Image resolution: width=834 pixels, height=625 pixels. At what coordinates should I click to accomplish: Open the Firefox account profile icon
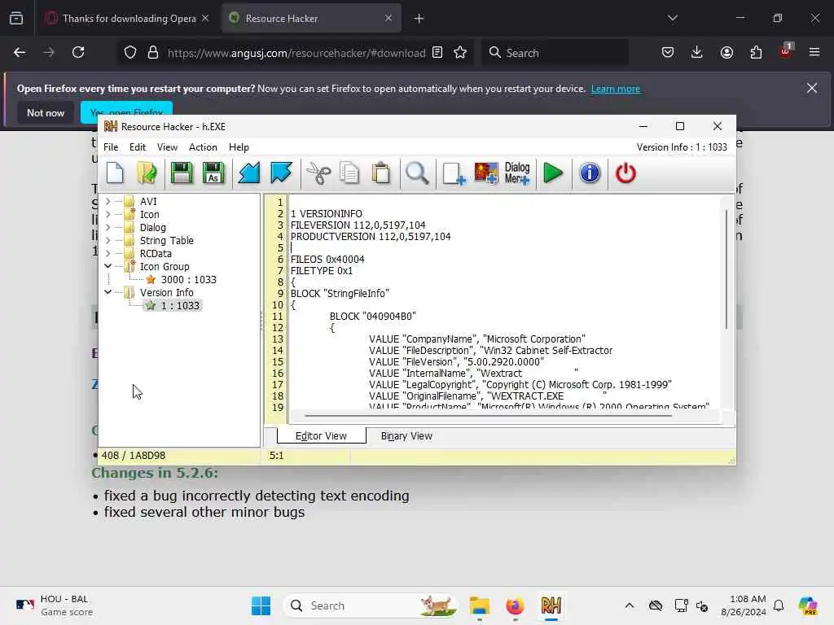[x=726, y=52]
